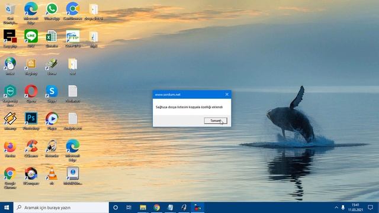Select the money stack desktop shortcut
The width and height of the screenshot is (379, 213).
[52, 66]
